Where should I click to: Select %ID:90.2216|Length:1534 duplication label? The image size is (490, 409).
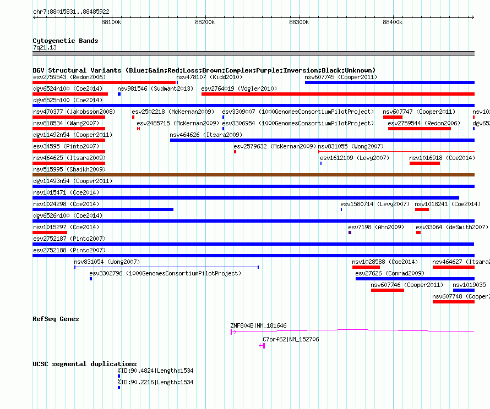[155, 382]
